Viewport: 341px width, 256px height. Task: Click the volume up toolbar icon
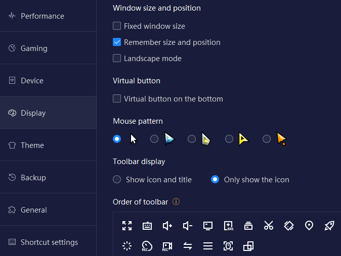(x=167, y=226)
